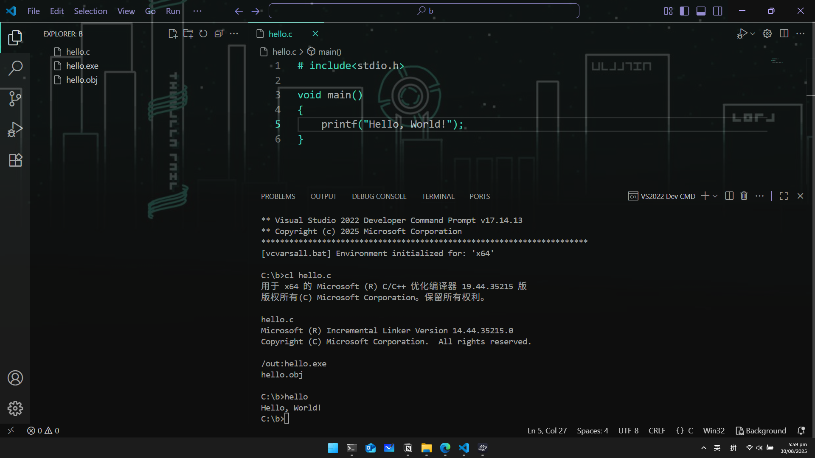The height and width of the screenshot is (458, 815).
Task: Open the Run and Debug view
Action: [x=15, y=129]
